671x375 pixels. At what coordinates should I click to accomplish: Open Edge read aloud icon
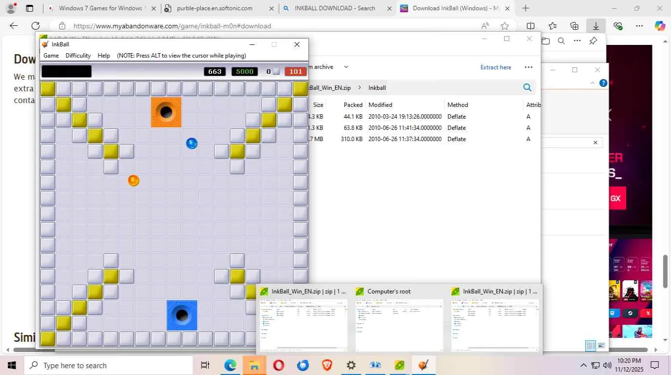[485, 26]
